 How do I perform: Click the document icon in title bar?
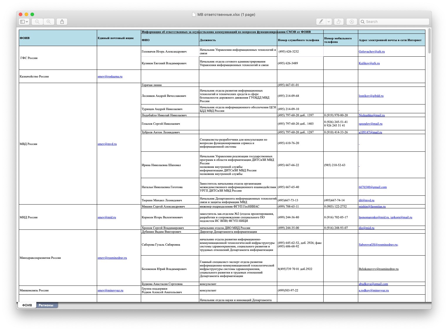pyautogui.click(x=194, y=14)
